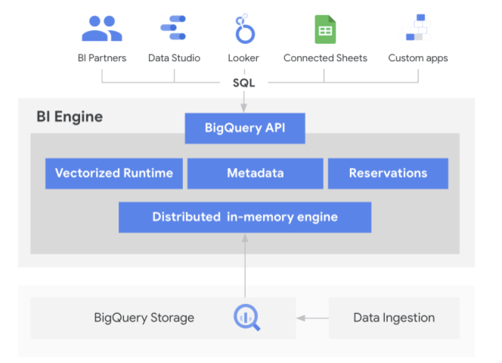
Task: Click the Data Studio caption text
Action: pyautogui.click(x=174, y=58)
